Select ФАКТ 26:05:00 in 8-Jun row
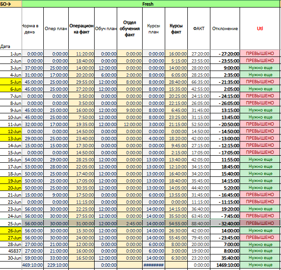The width and height of the screenshot is (281, 270). [199, 103]
